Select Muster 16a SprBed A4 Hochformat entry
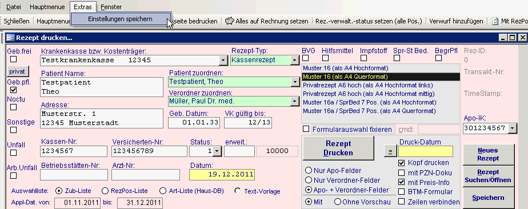The height and width of the screenshot is (209, 528). coord(381,102)
